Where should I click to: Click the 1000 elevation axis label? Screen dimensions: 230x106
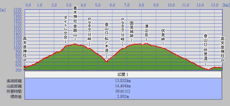[17, 48]
